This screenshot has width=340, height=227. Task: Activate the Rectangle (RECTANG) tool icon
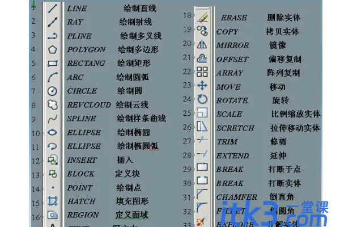pos(53,64)
